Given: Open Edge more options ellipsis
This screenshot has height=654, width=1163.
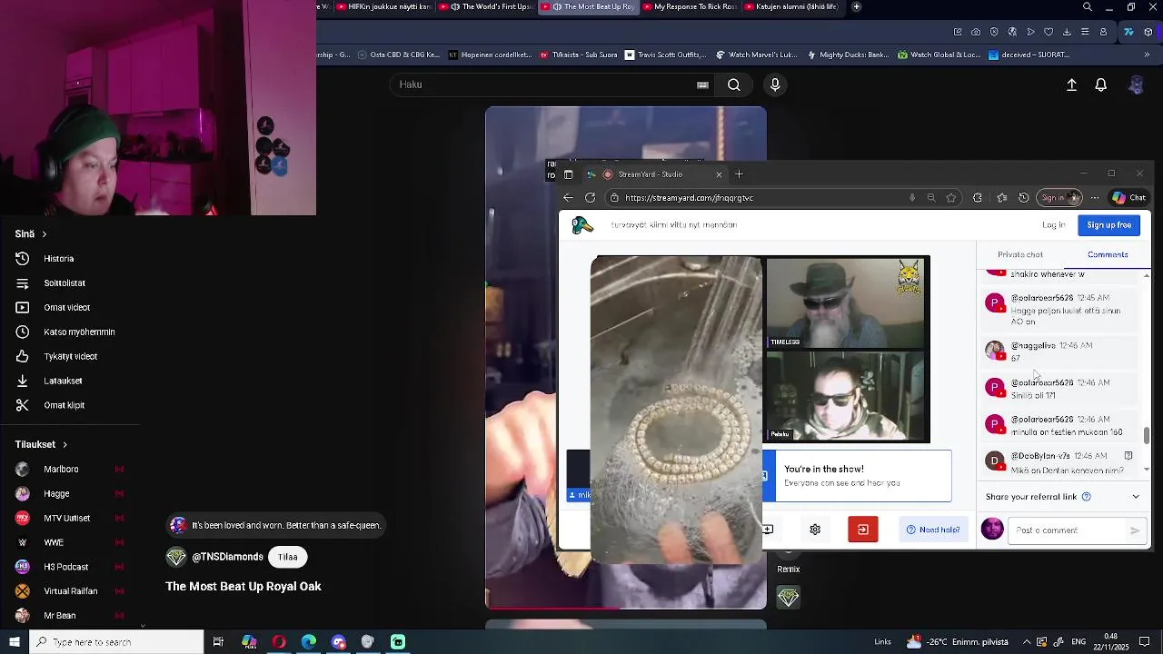Looking at the screenshot, I should pos(1095,198).
